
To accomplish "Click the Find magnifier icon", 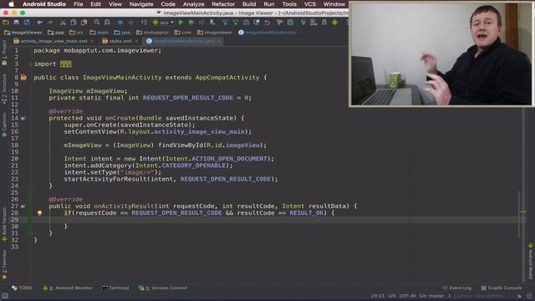I will click(97, 23).
